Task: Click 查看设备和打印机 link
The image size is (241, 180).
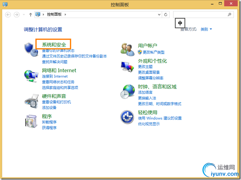Action: pyautogui.click(x=57, y=102)
